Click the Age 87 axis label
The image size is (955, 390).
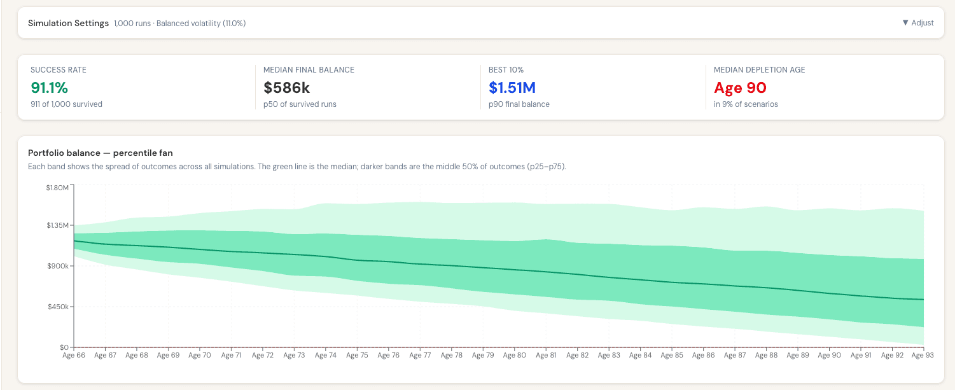(734, 356)
